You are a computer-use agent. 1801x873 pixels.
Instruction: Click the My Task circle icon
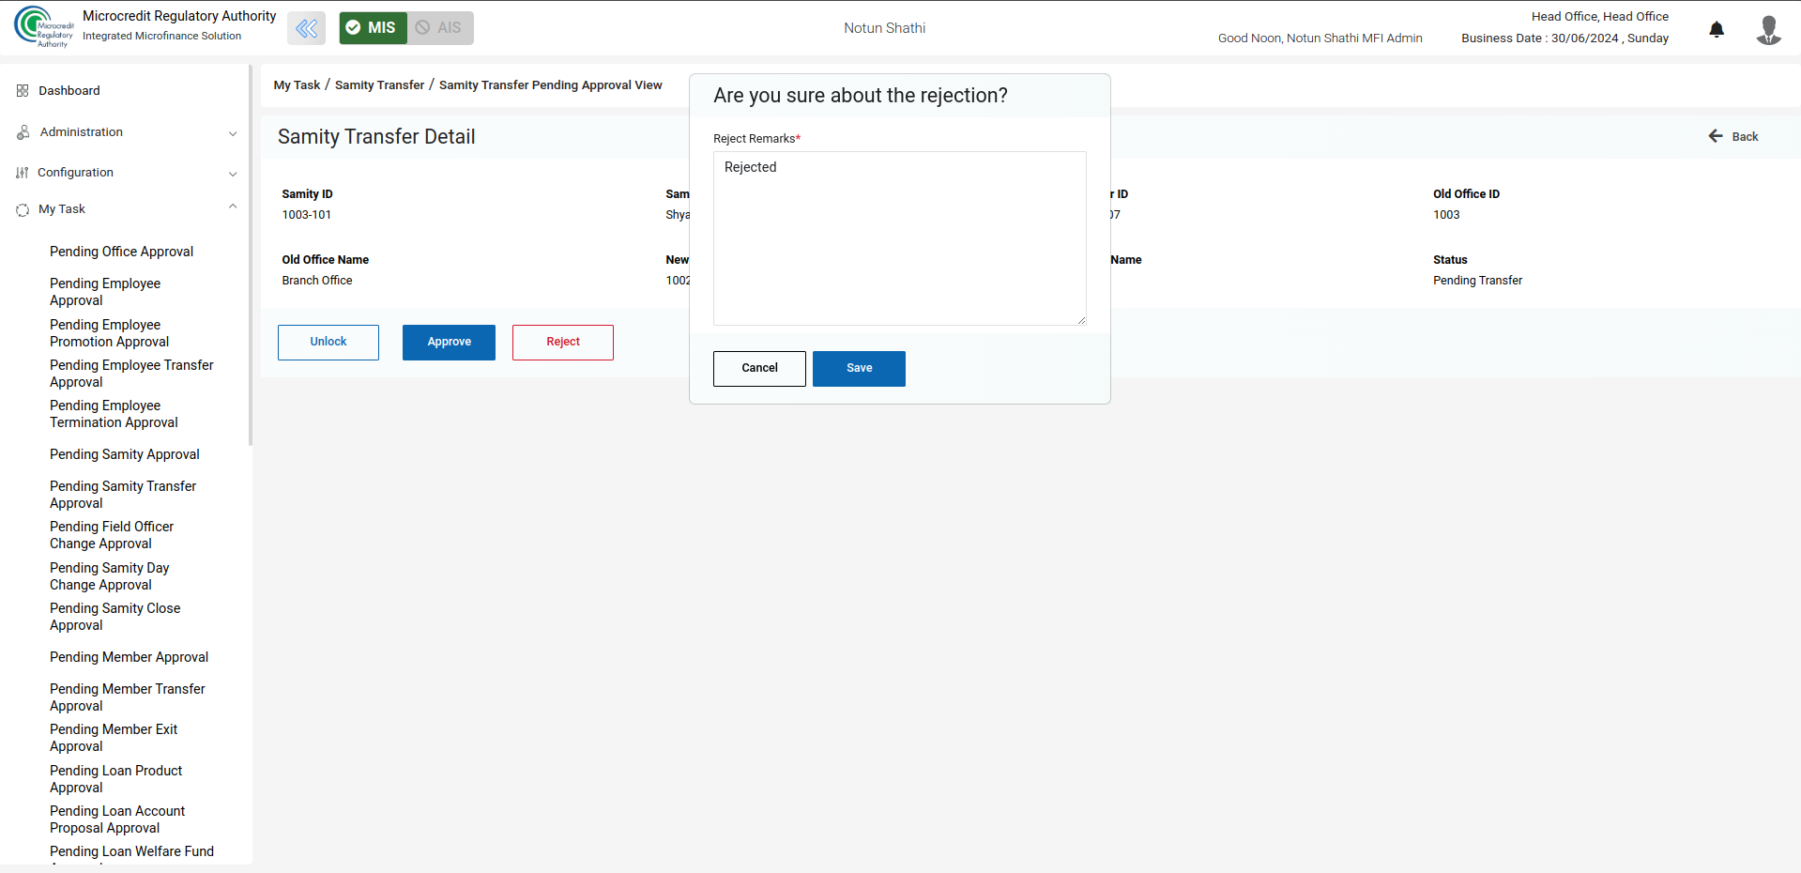(23, 210)
